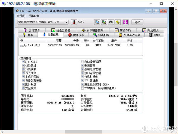Switch to 随机存取 tab
Viewport: 178px width, 134px height.
(123, 30)
